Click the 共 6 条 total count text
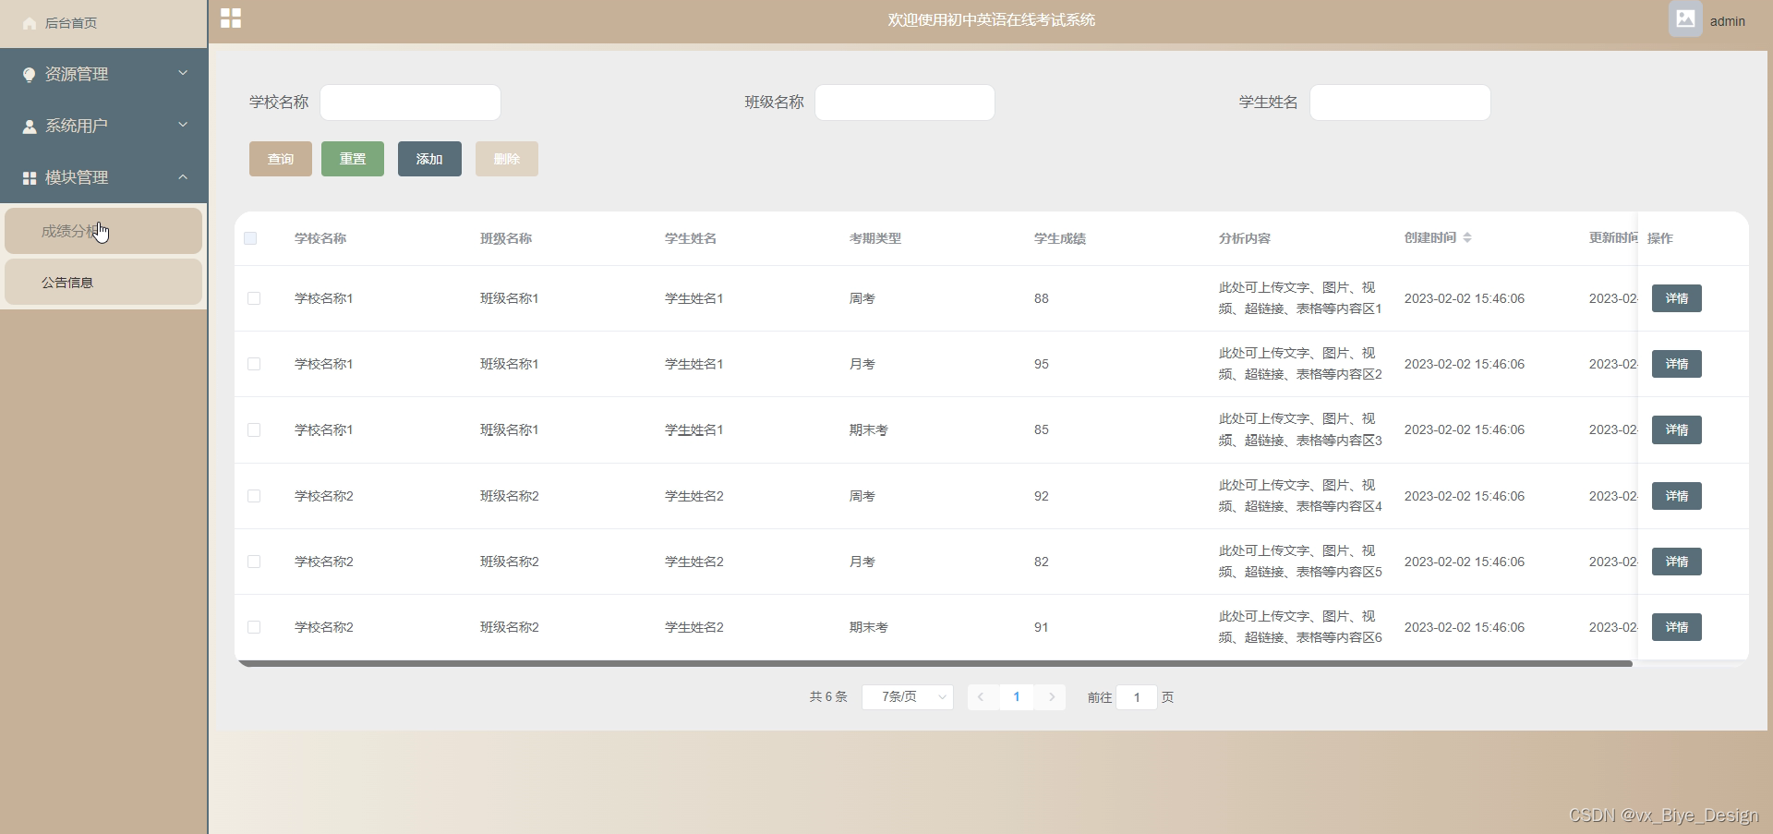 [828, 697]
